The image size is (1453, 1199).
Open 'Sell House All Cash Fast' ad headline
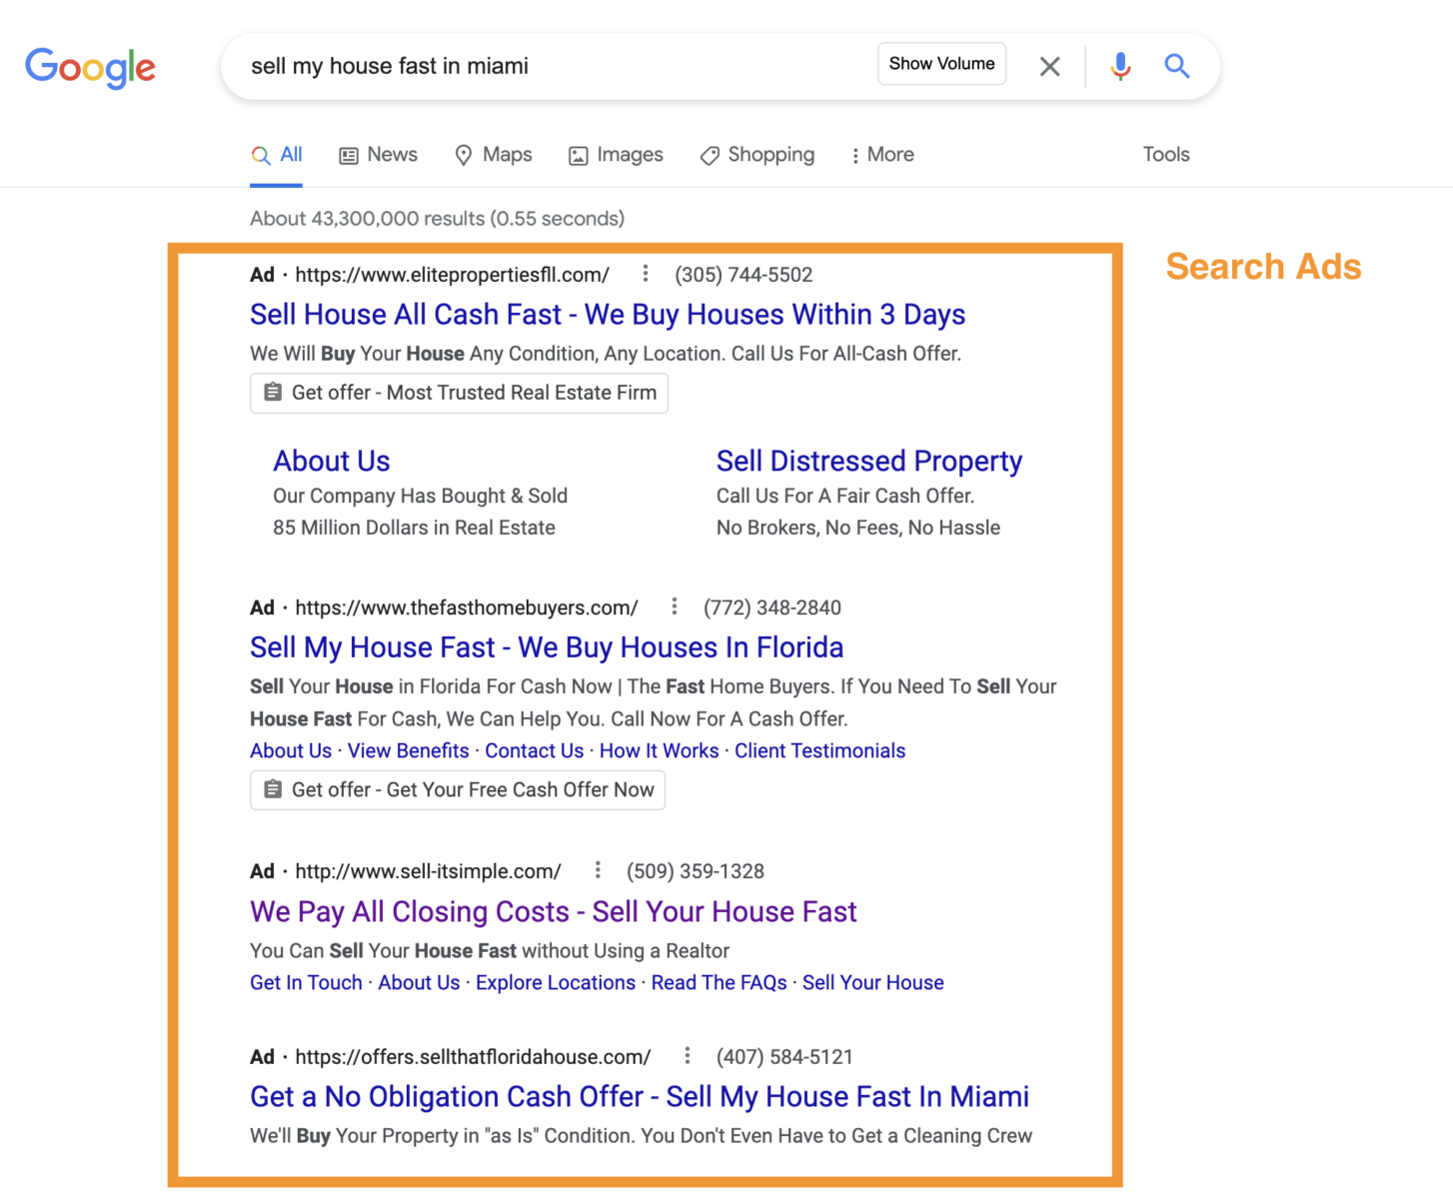click(608, 315)
